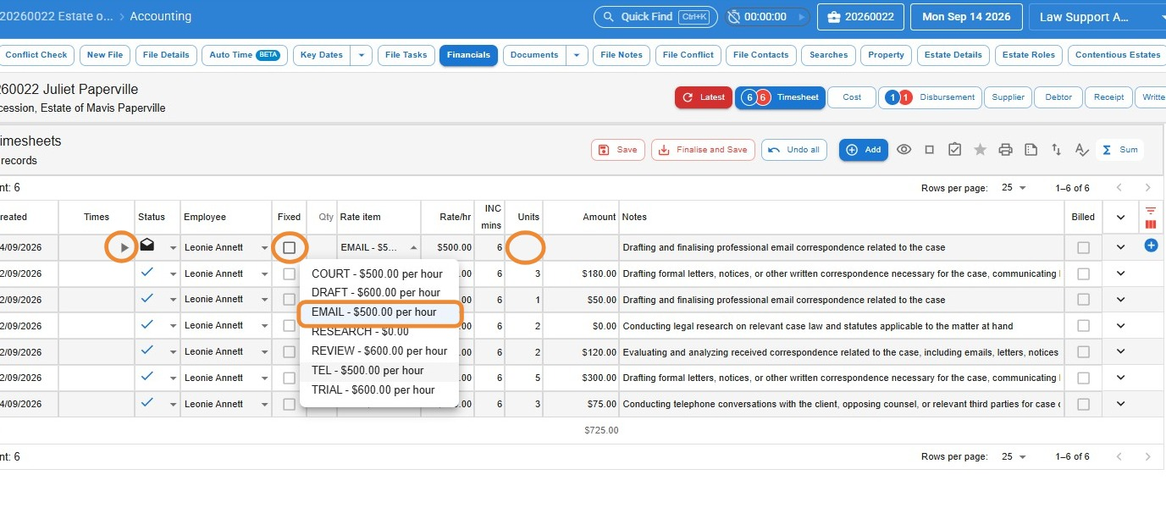This screenshot has width=1166, height=530.
Task: Click the up-down sort arrows icon
Action: tap(1056, 150)
